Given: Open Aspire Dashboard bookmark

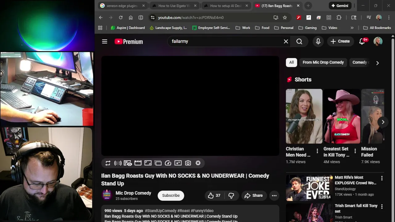Looking at the screenshot, I should [x=128, y=28].
